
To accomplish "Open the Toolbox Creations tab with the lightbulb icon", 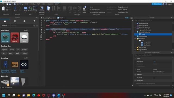I will 34,21.
